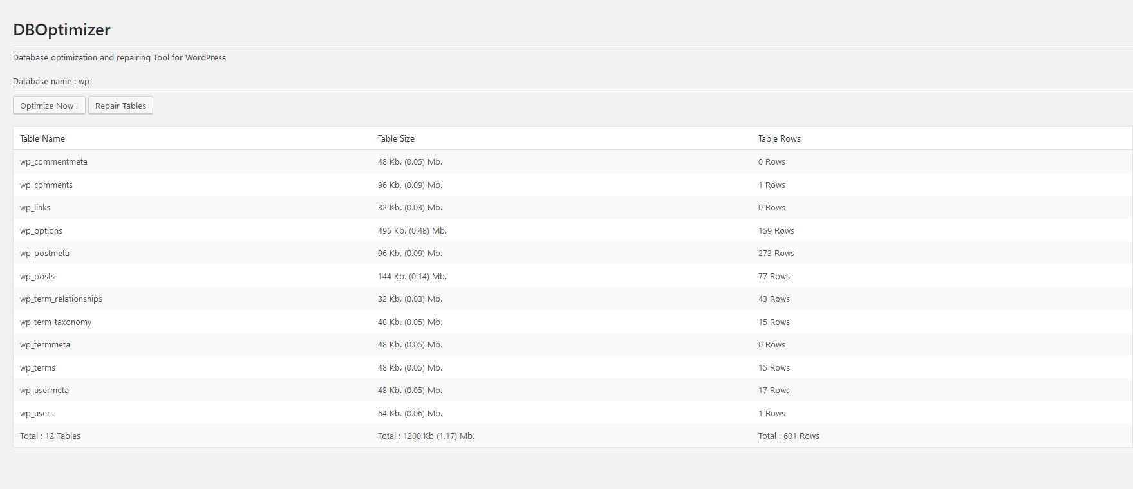This screenshot has width=1133, height=489.
Task: Select the Table Size column header
Action: (x=396, y=138)
